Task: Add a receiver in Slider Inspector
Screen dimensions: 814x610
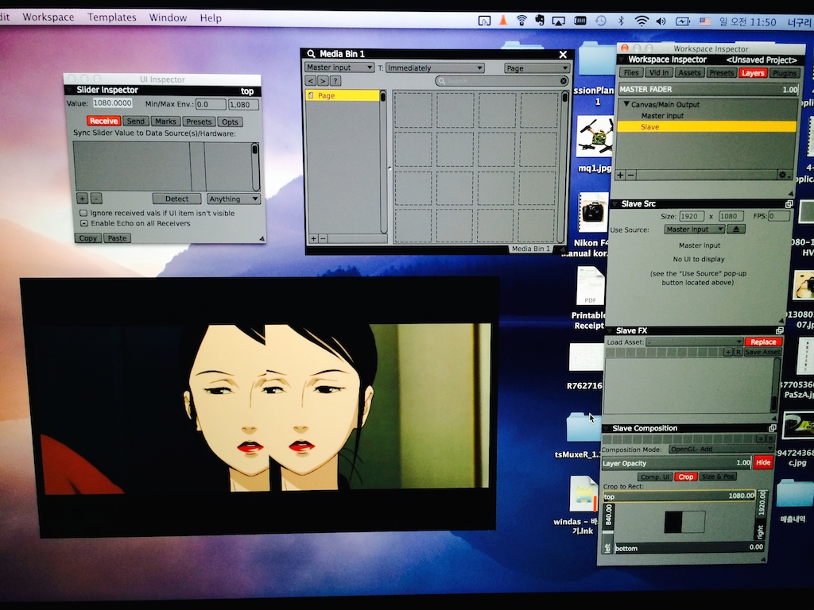Action: coord(82,198)
